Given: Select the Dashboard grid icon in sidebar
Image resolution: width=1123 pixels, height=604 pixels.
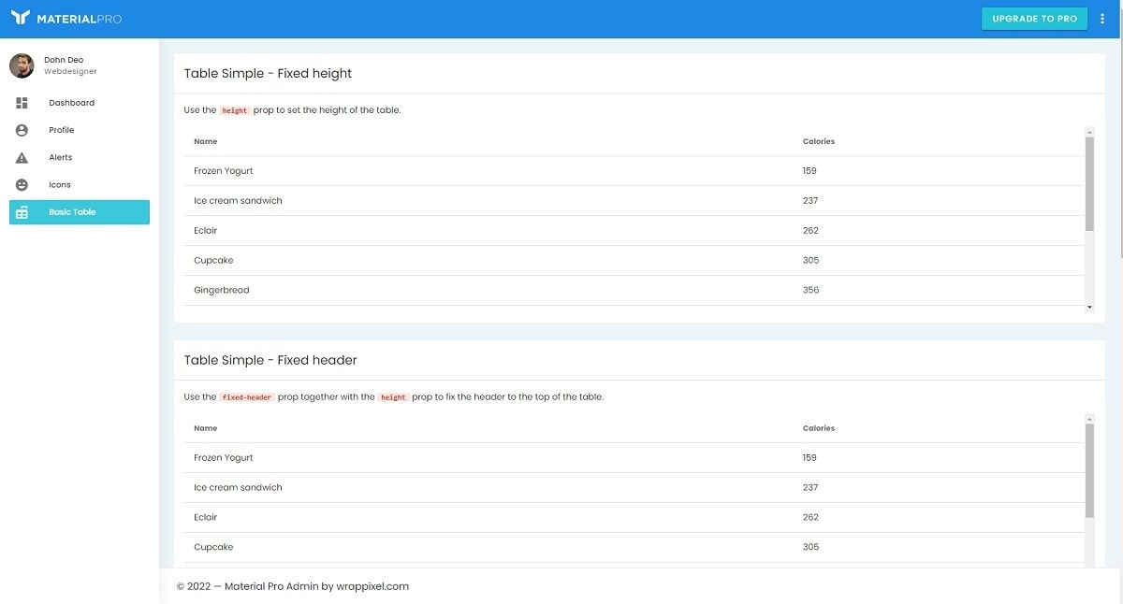Looking at the screenshot, I should [22, 102].
